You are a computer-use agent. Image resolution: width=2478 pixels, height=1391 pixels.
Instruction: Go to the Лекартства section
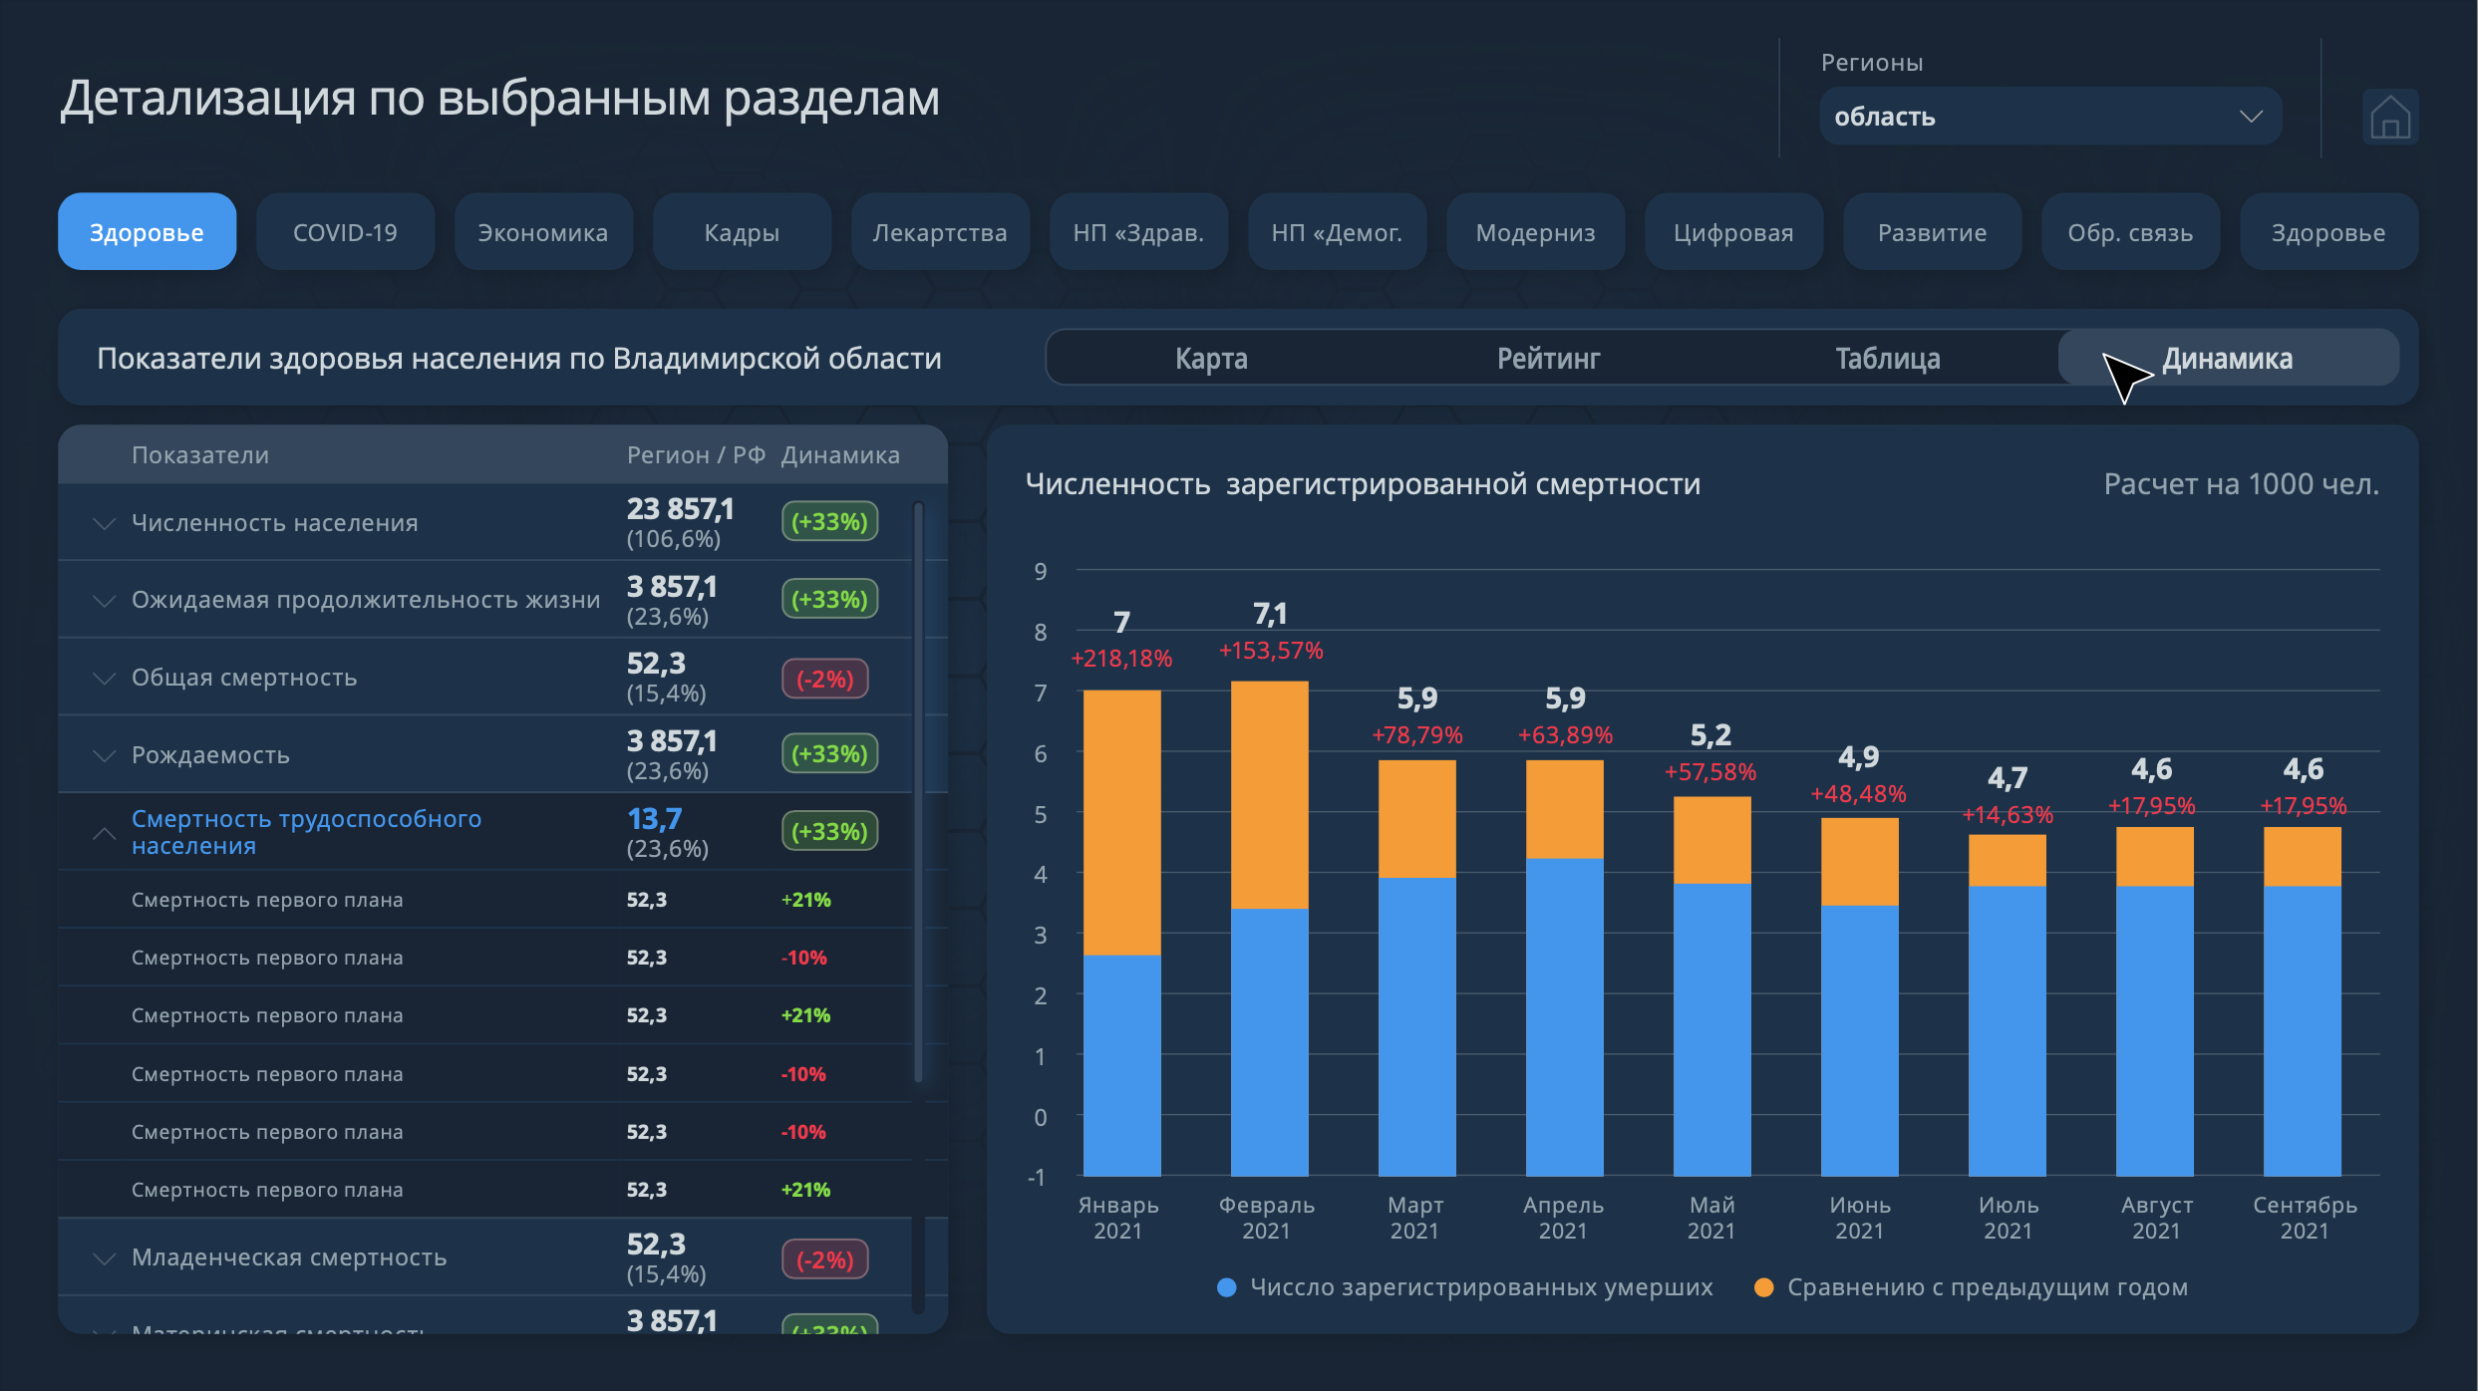pos(939,232)
